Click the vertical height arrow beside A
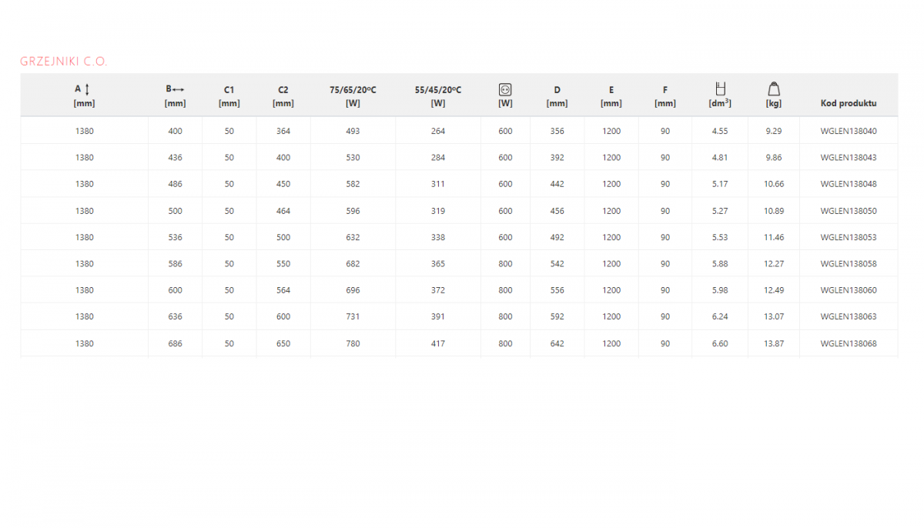Viewport: 924px width, 528px height. (87, 89)
